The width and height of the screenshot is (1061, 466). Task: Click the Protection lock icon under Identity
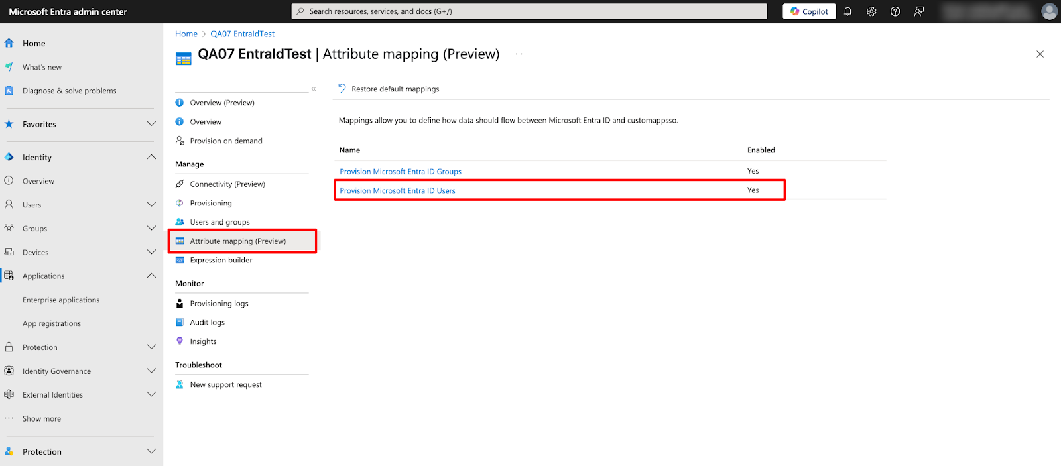click(x=9, y=347)
